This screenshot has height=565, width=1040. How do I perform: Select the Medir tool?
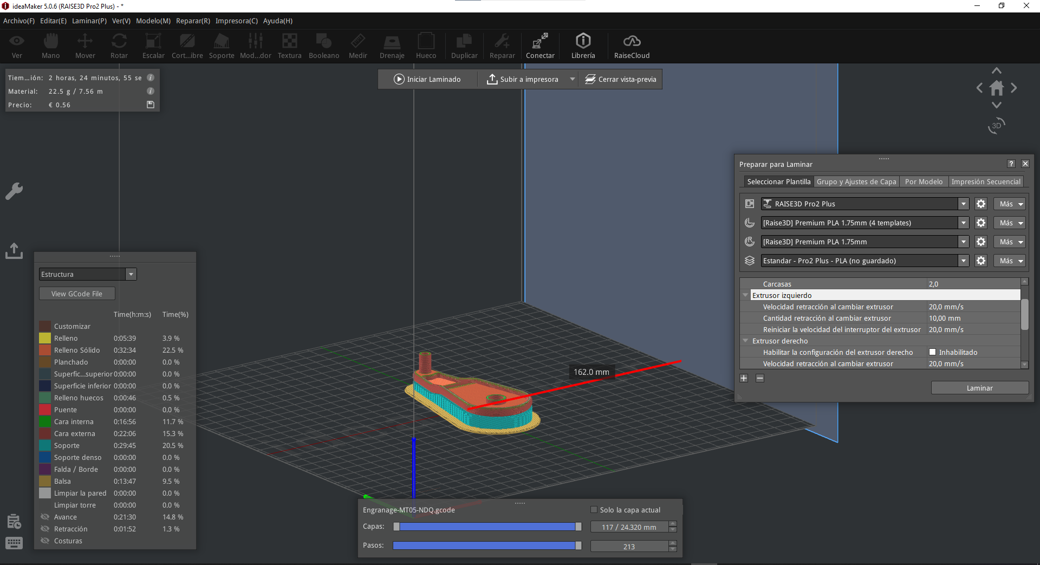pos(358,46)
